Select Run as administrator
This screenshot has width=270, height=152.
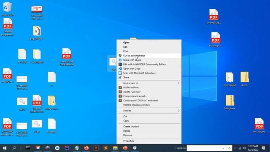[149, 55]
